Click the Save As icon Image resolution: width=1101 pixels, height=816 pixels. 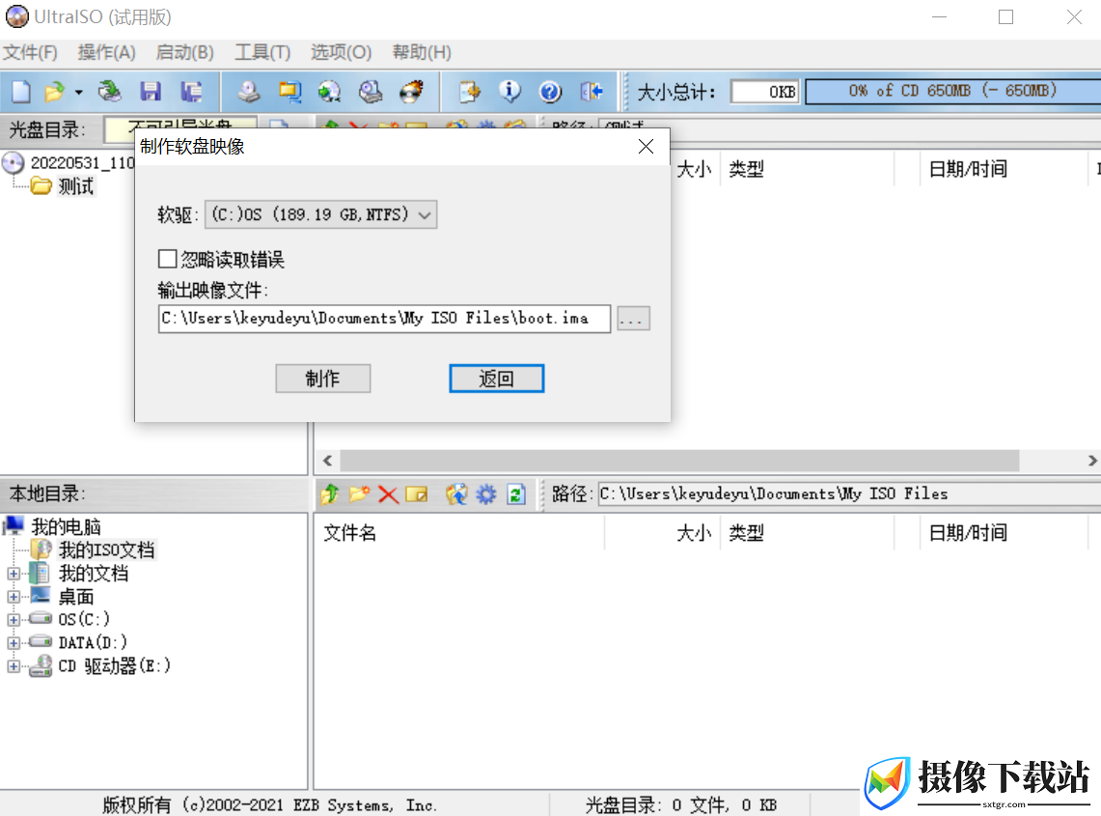pos(191,92)
